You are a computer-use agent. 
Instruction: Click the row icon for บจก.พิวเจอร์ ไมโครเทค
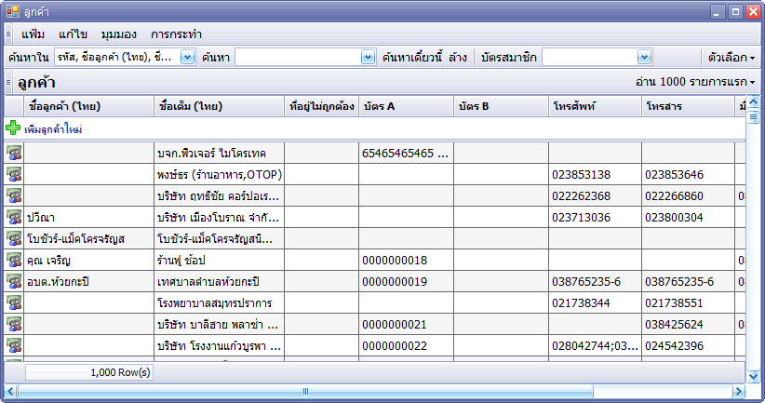pos(14,153)
